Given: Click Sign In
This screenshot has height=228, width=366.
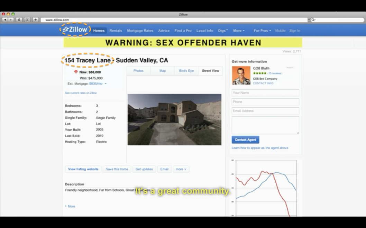Looking at the screenshot, I should point(295,31).
